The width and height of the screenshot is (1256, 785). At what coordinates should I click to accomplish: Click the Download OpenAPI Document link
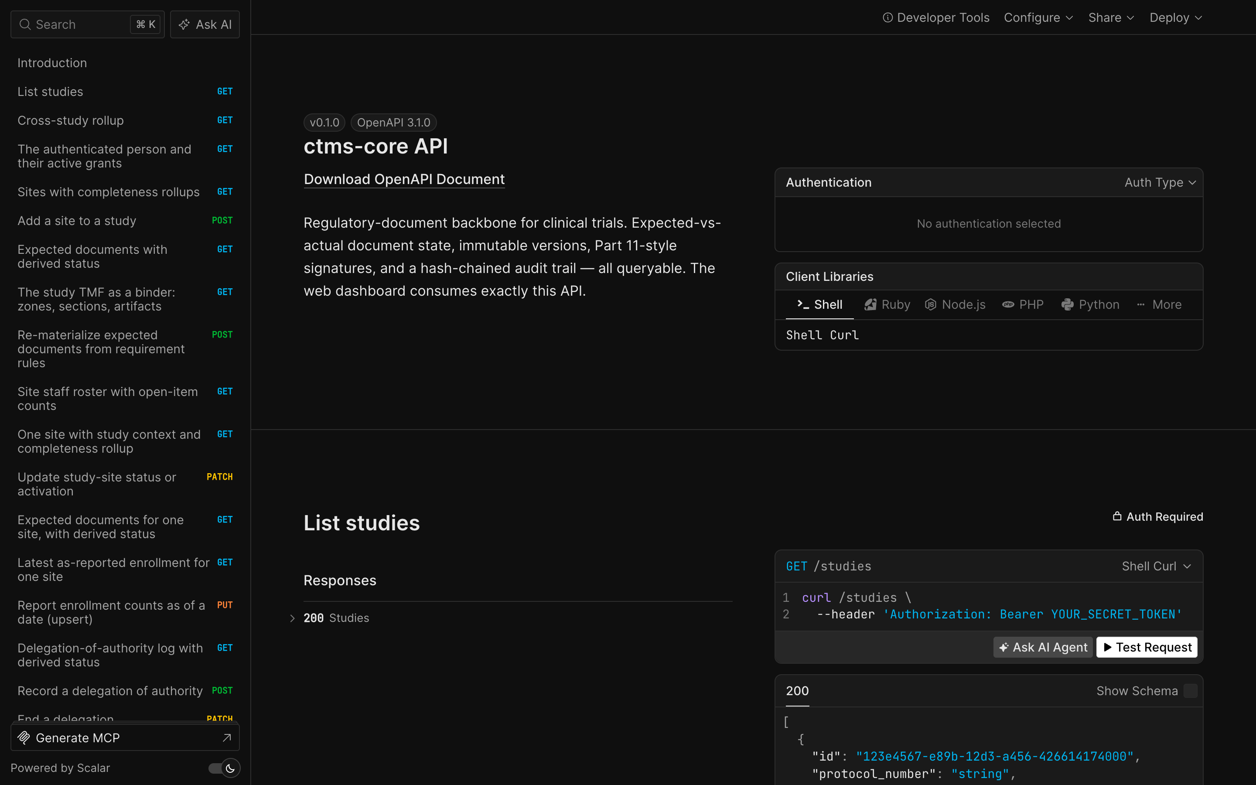coord(404,179)
